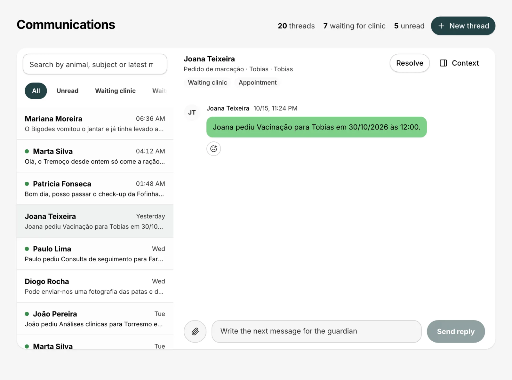This screenshot has height=380, width=512.
Task: Click the JT avatar beside the message
Action: point(192,112)
